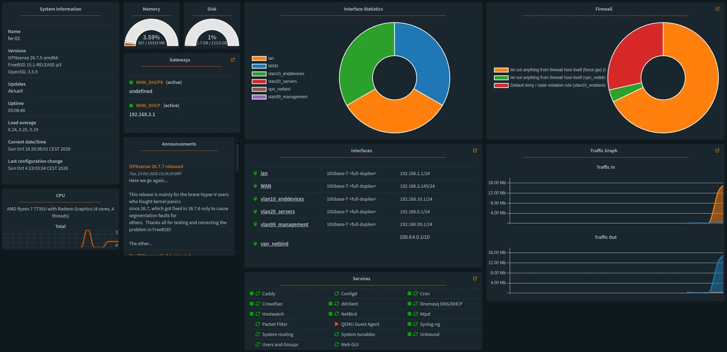This screenshot has height=352, width=727.
Task: Restart the Configd service
Action: [337, 294]
